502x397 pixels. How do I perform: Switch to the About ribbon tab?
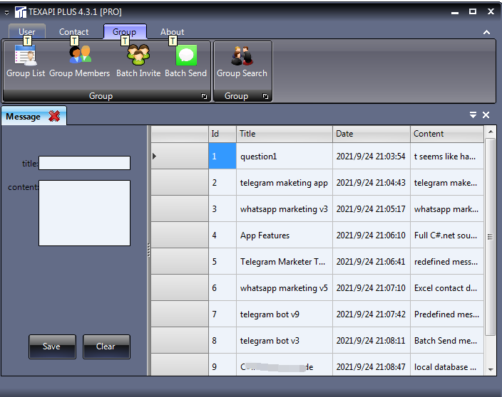click(x=172, y=32)
